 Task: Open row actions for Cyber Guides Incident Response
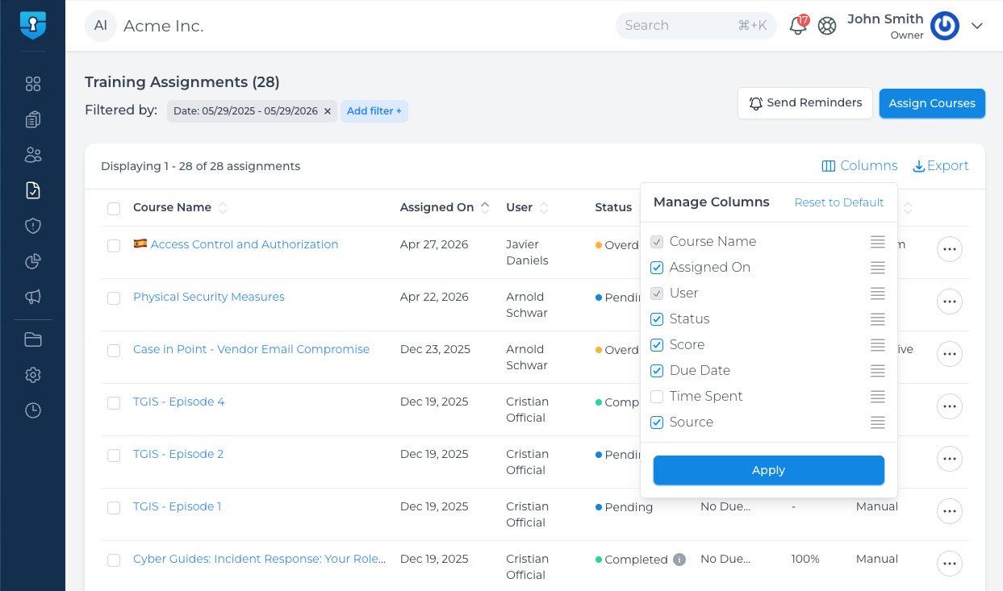(950, 564)
